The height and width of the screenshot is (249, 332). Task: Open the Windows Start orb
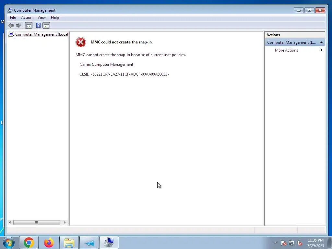coord(9,243)
